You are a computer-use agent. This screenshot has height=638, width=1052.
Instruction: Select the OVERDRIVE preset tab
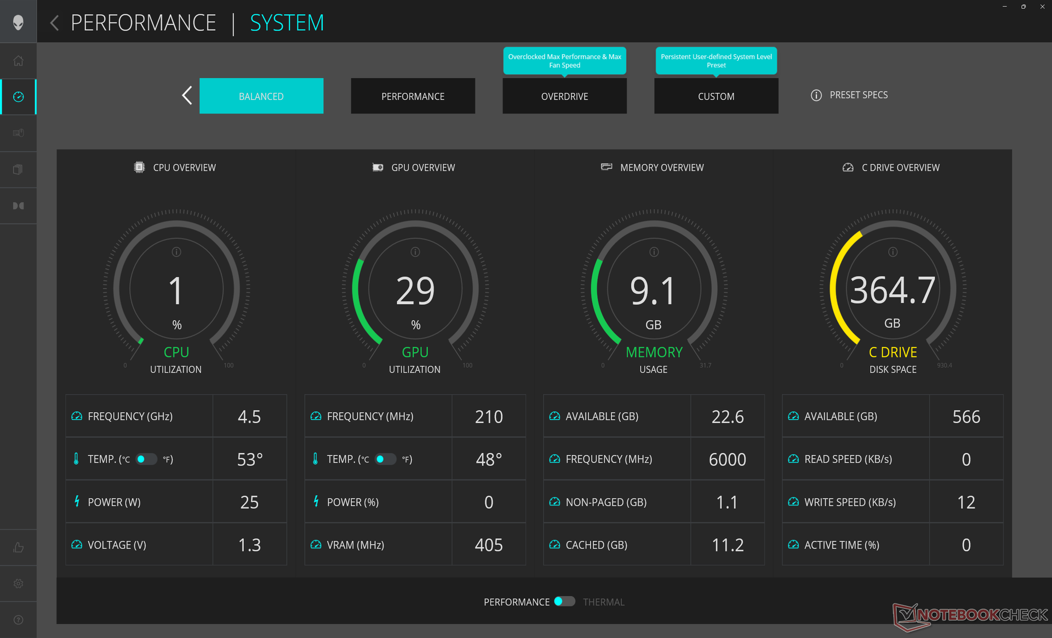point(564,96)
